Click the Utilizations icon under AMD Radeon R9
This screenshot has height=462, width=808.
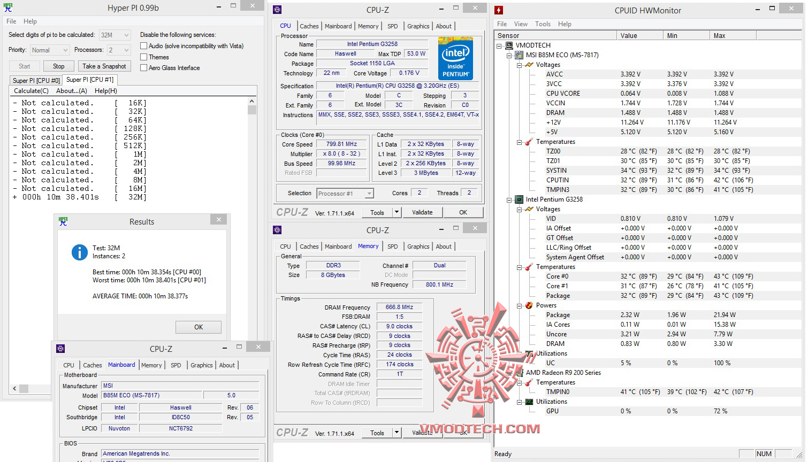[529, 402]
